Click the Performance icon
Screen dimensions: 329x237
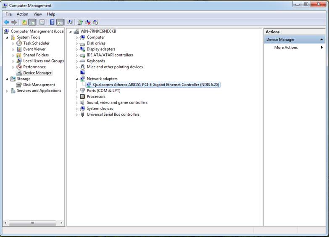(19, 67)
